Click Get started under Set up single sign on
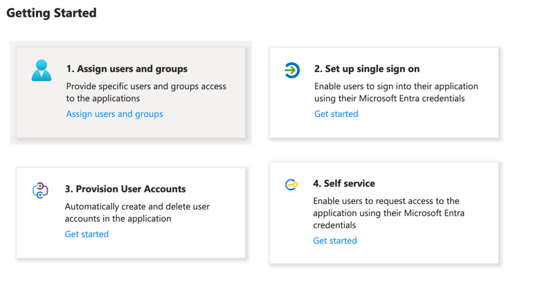The image size is (540, 285). click(x=336, y=114)
